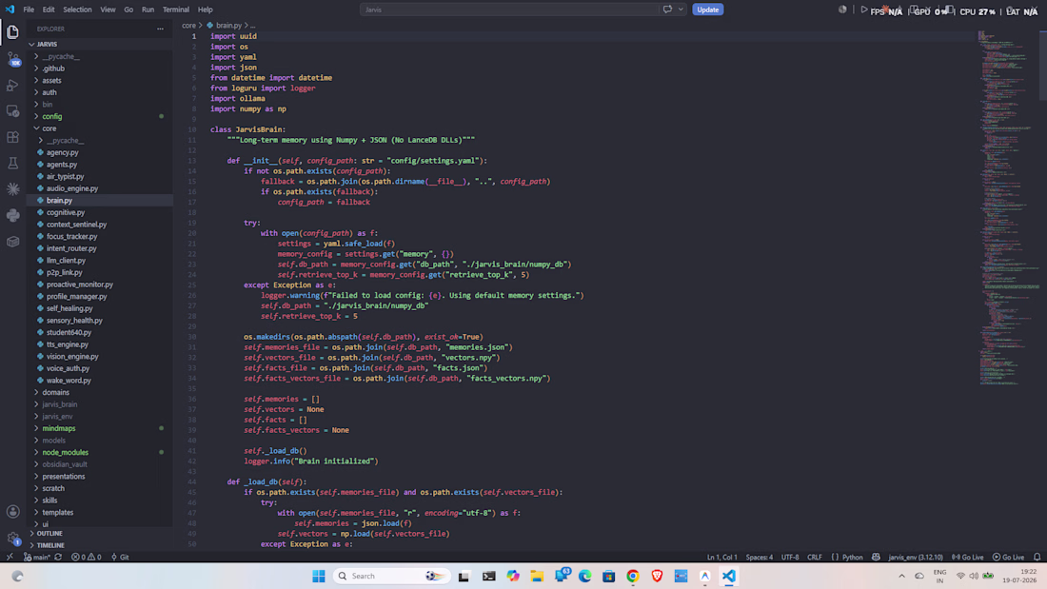Viewport: 1047px width, 589px height.
Task: Open the Run and Debug view
Action: pyautogui.click(x=12, y=86)
